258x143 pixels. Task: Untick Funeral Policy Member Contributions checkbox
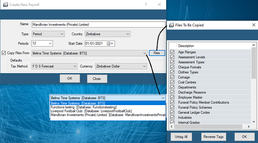[x=172, y=102]
